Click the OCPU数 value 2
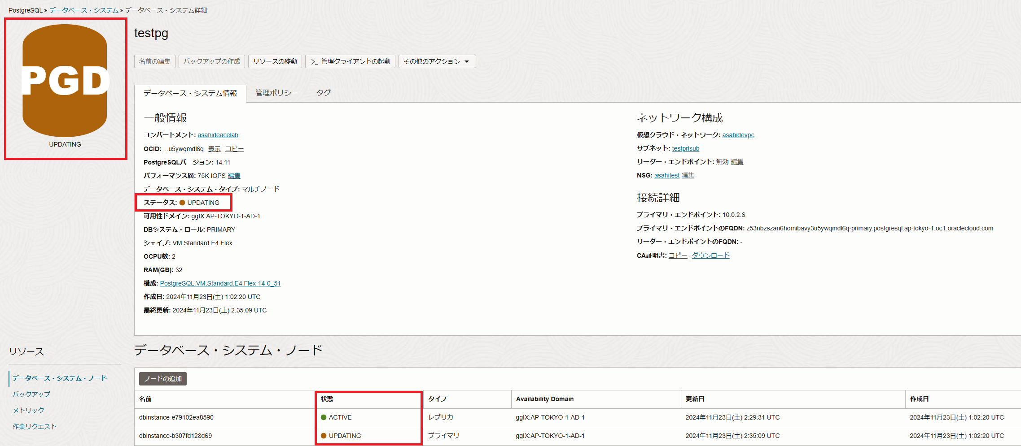This screenshot has height=446, width=1021. (174, 256)
